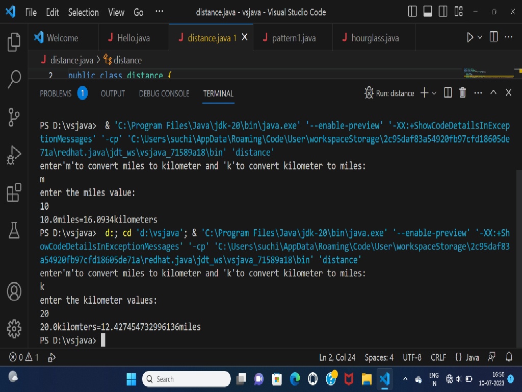This screenshot has width=522, height=392.
Task: Open the Manage gear icon
Action: (x=14, y=329)
